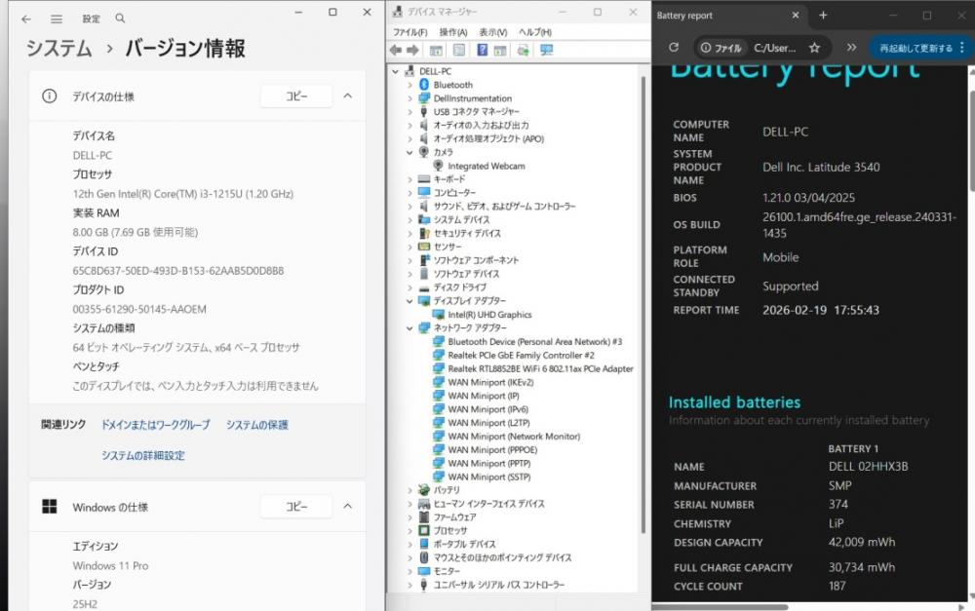Click Device Manager toolbar forward arrow
This screenshot has height=611, width=975.
coord(412,51)
